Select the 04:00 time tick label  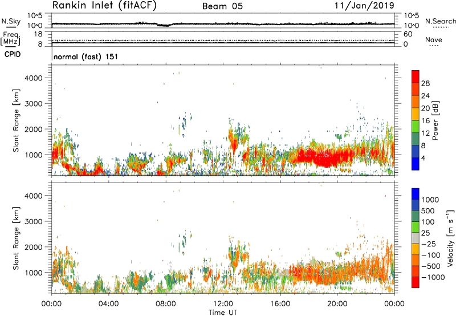click(108, 304)
